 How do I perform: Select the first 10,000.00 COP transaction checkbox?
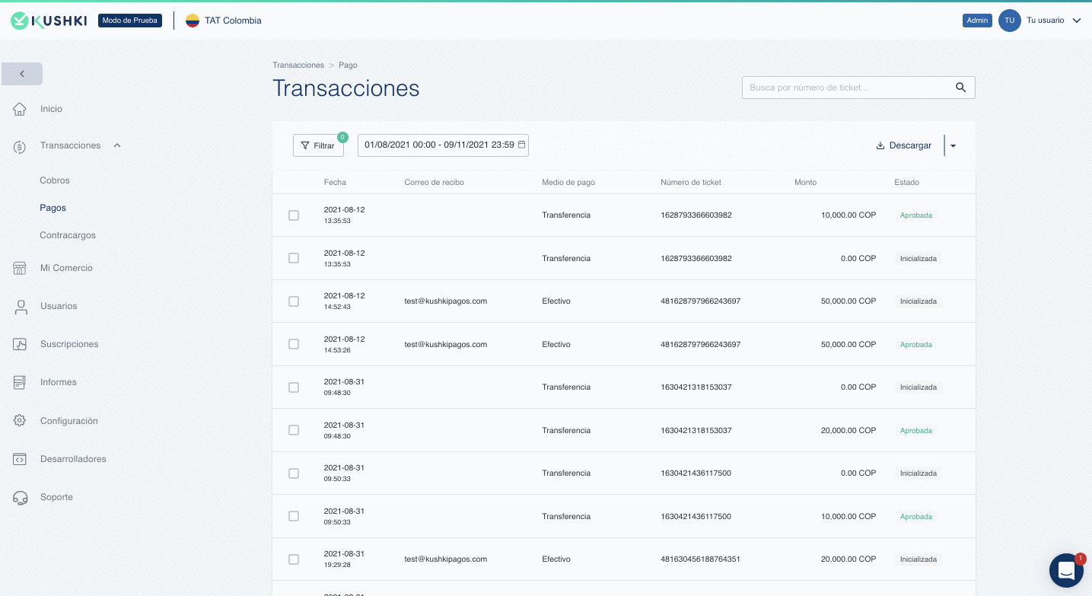coord(294,215)
